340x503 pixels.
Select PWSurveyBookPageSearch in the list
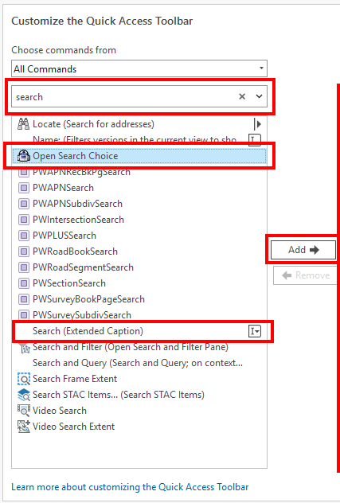click(139, 299)
